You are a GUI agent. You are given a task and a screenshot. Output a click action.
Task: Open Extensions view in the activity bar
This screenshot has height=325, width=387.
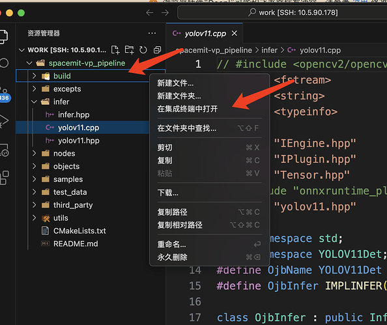pyautogui.click(x=4, y=178)
